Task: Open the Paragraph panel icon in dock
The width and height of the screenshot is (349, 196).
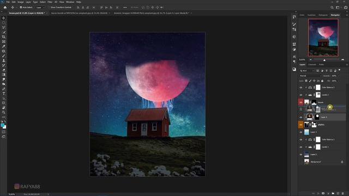Action: [x=294, y=62]
